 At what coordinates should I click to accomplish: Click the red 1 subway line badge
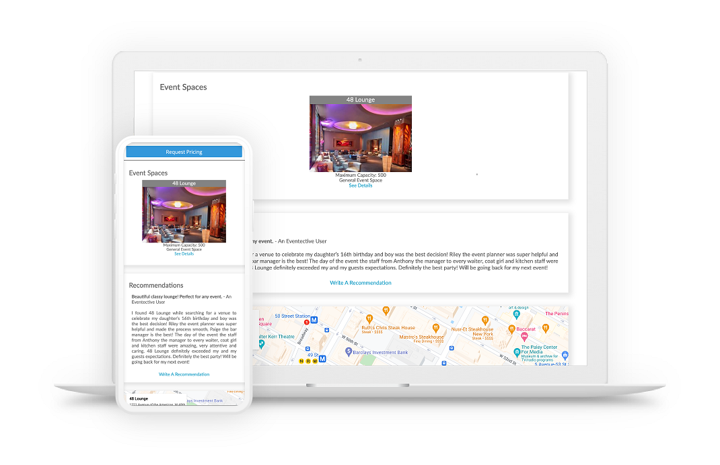[307, 323]
